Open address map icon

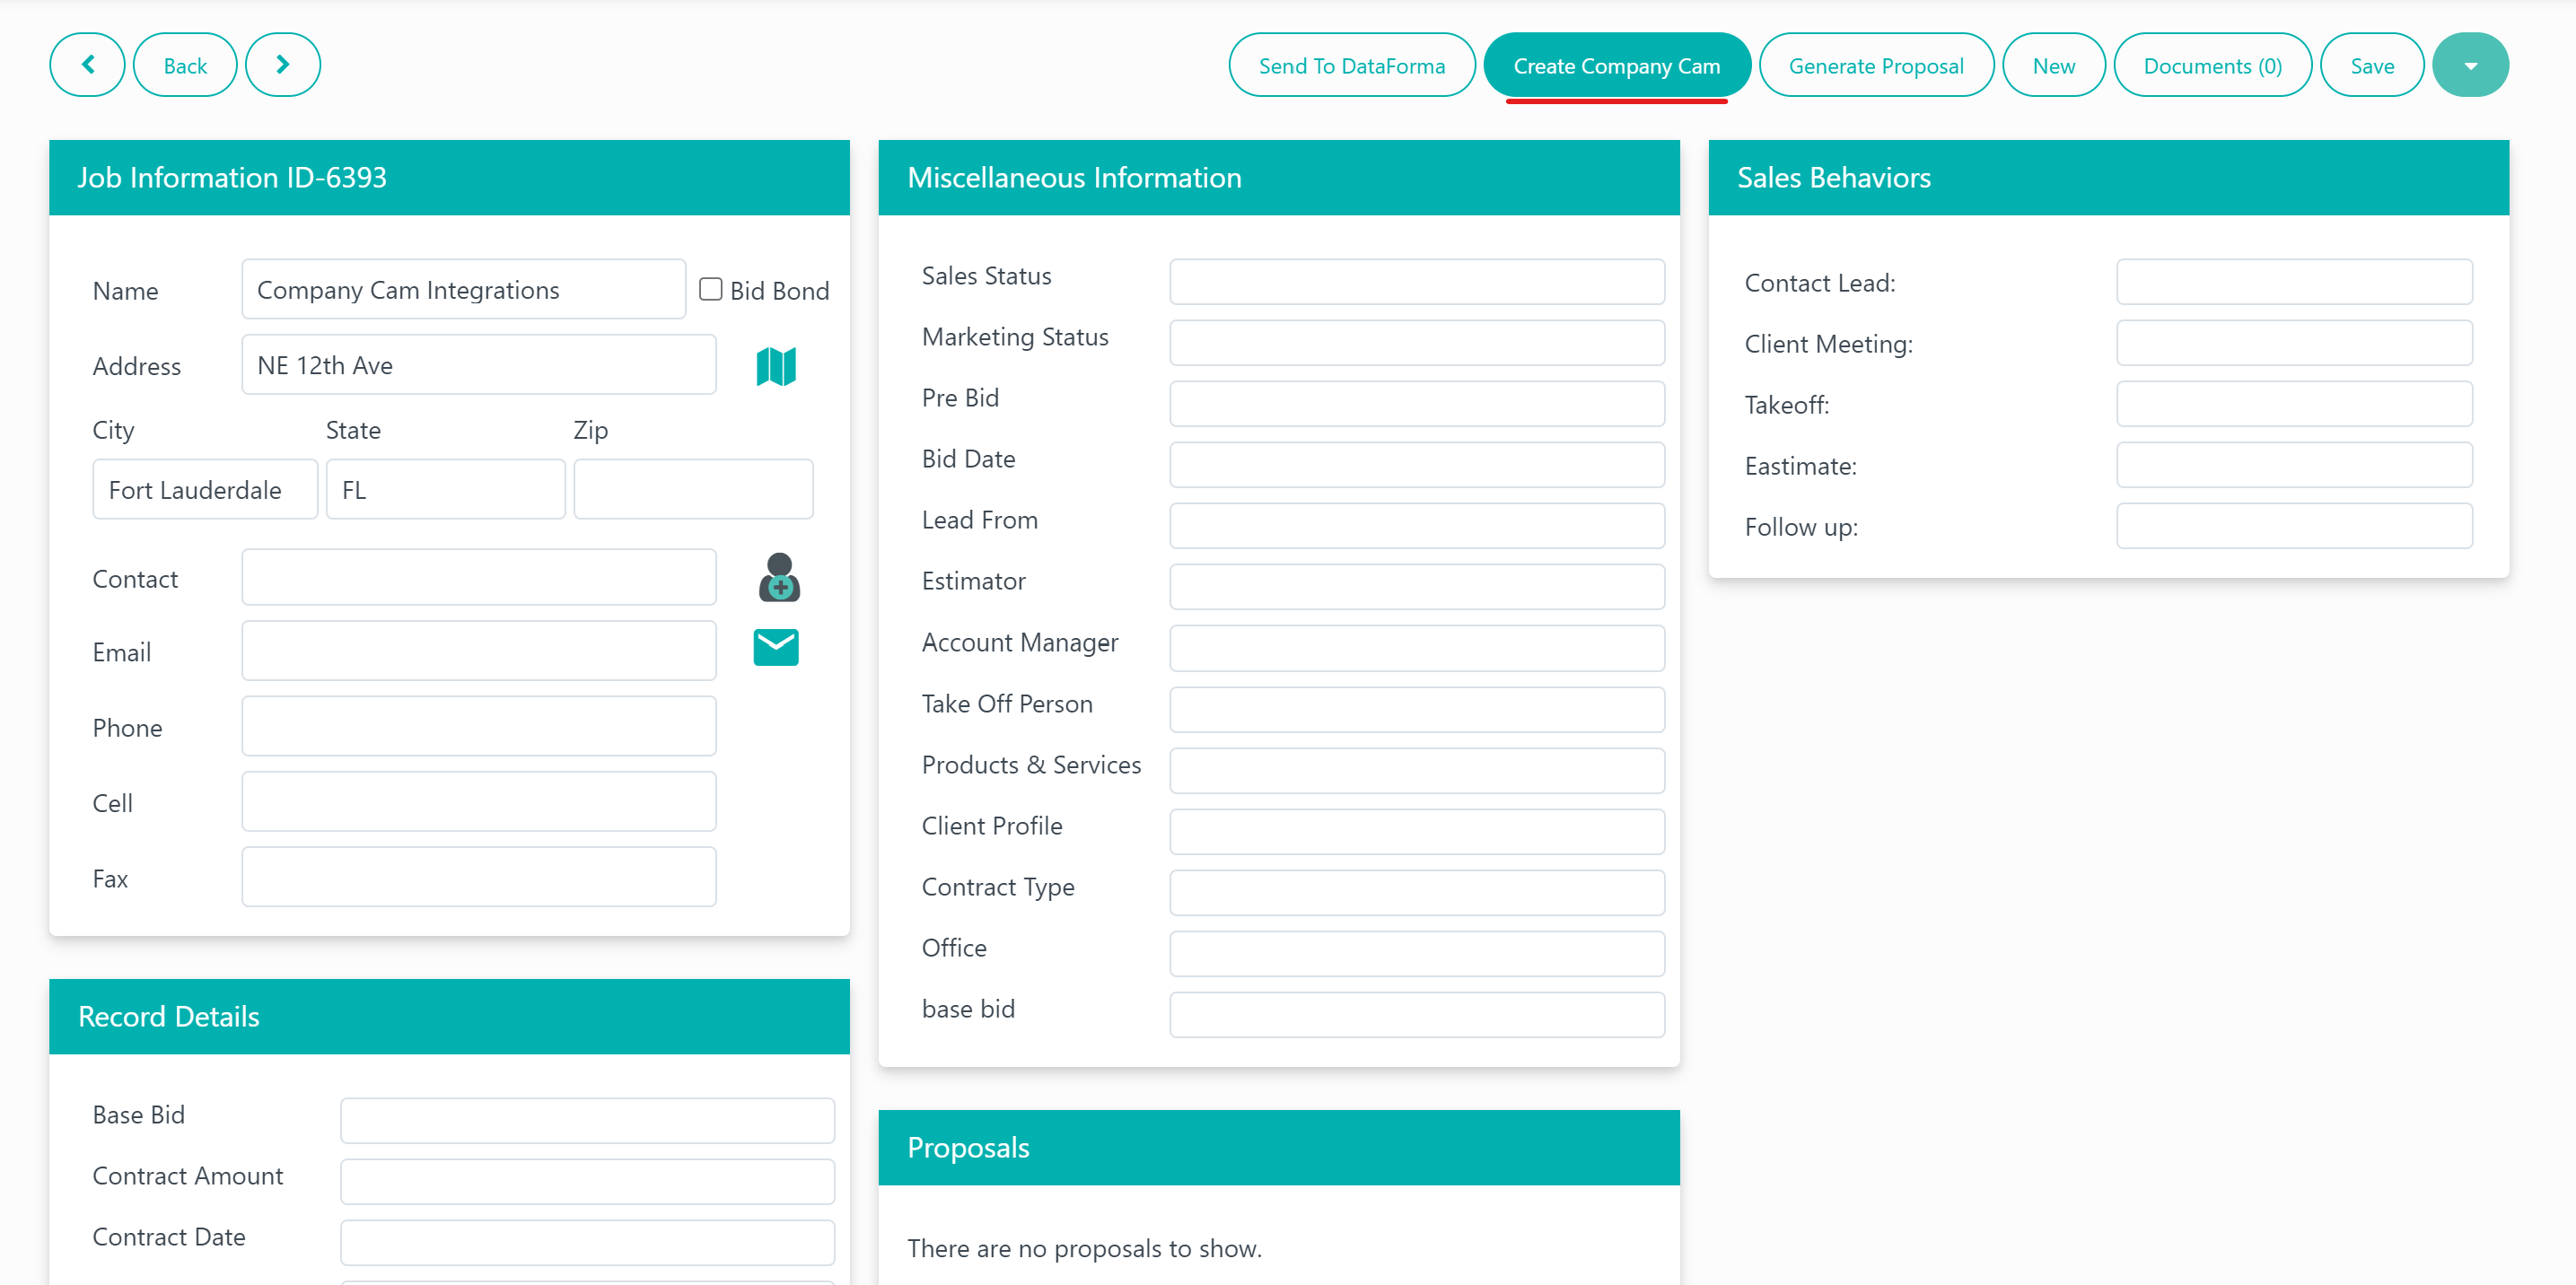coord(776,366)
